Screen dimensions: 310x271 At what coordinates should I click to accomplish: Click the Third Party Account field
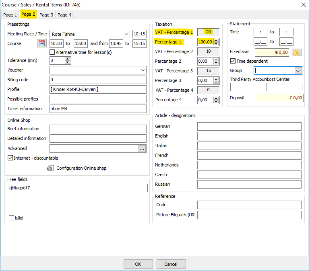click(x=247, y=87)
